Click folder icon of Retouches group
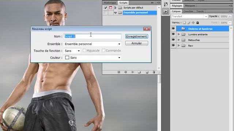The image size is (234, 131). point(183,40)
